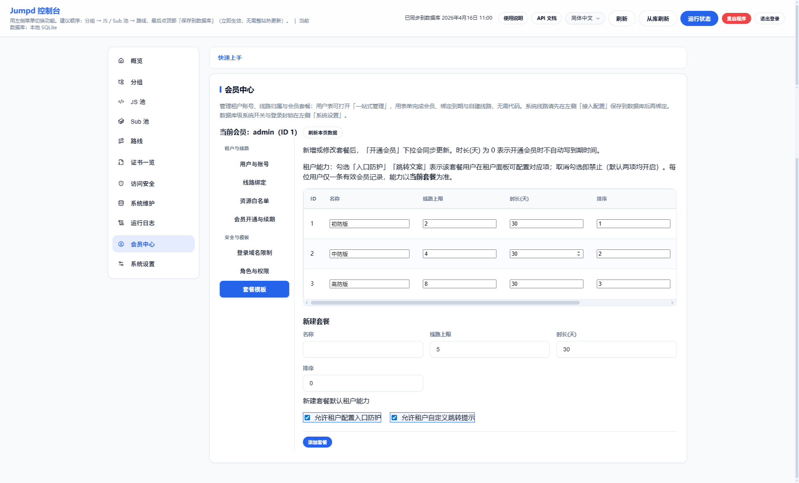Viewport: 799px width, 483px height.
Task: Click the 刷新本页数据 button
Action: pos(322,132)
